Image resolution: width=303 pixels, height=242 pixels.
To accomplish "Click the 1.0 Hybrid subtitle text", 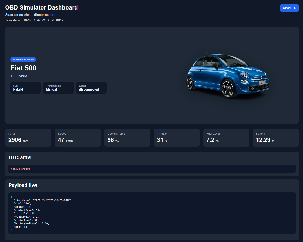I will [19, 76].
